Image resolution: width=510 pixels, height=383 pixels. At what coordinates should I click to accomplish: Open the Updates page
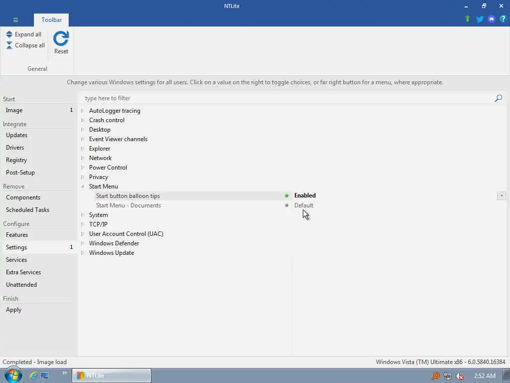pyautogui.click(x=39, y=135)
